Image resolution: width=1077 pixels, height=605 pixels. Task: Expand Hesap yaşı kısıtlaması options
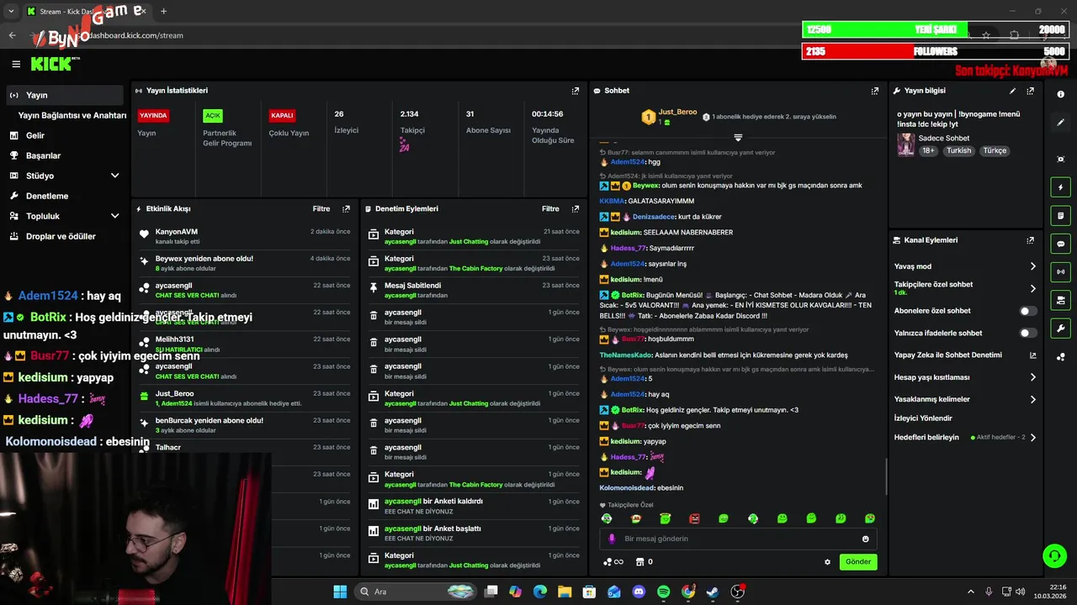pos(1033,377)
